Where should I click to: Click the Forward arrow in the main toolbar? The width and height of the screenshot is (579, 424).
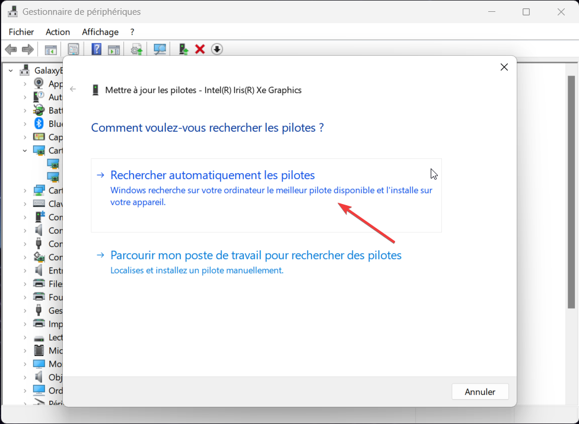click(28, 49)
